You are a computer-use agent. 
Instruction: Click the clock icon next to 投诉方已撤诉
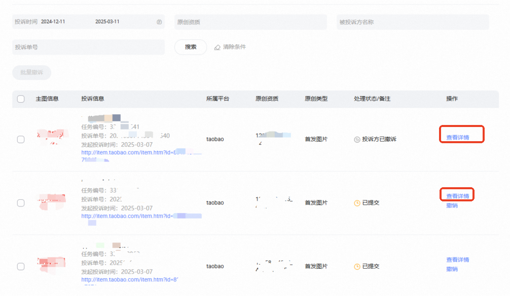point(357,140)
